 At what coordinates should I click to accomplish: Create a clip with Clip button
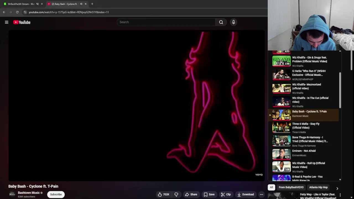(x=226, y=194)
